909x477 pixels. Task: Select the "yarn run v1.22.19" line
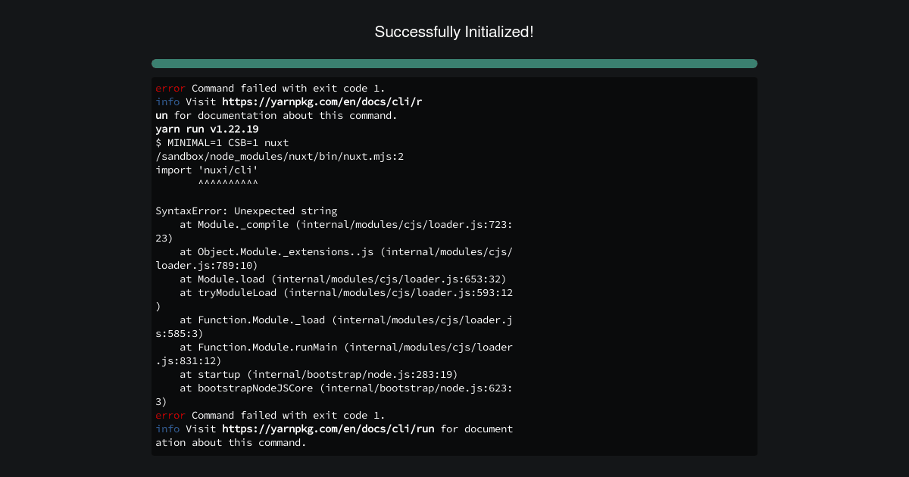click(x=207, y=129)
